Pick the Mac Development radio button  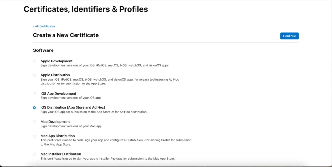[x=34, y=122]
